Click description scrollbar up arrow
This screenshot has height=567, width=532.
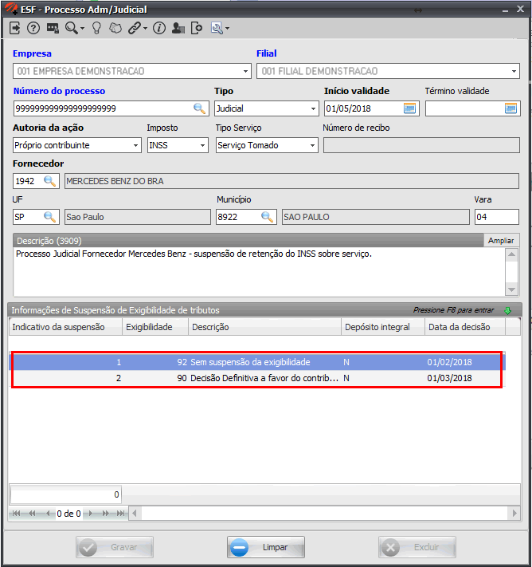coord(511,254)
